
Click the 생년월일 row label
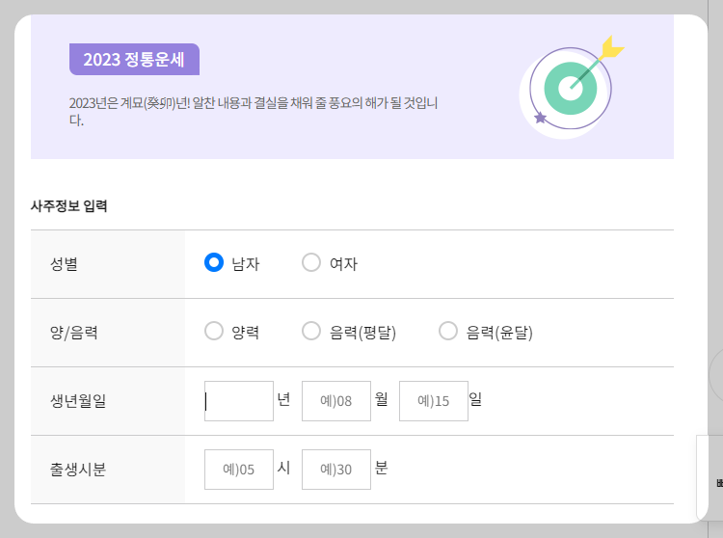click(x=78, y=401)
